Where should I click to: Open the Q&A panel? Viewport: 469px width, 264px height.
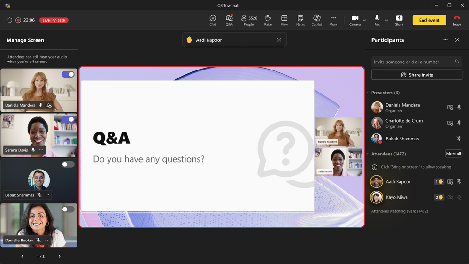point(229,20)
